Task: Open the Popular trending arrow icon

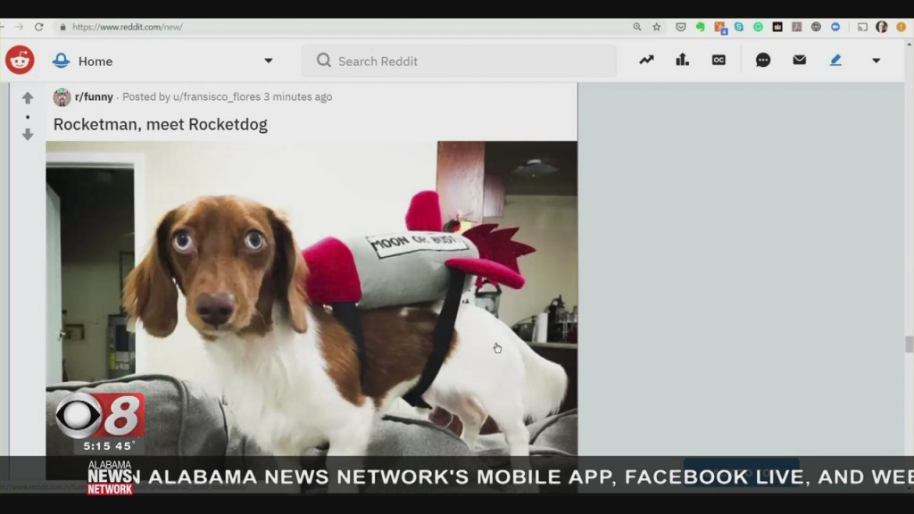Action: tap(646, 60)
